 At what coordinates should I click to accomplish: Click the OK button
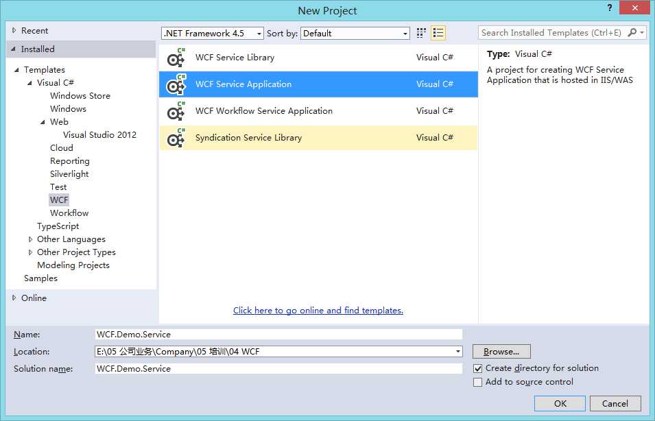point(560,403)
